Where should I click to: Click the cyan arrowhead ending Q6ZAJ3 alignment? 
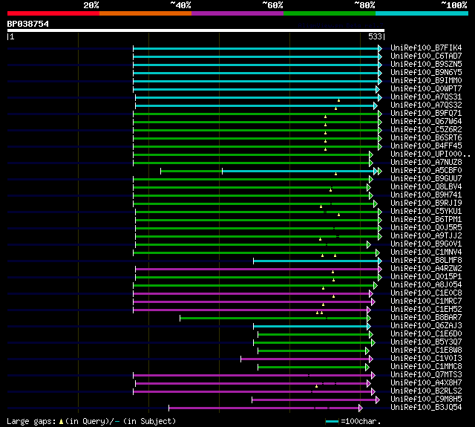pyautogui.click(x=369, y=327)
